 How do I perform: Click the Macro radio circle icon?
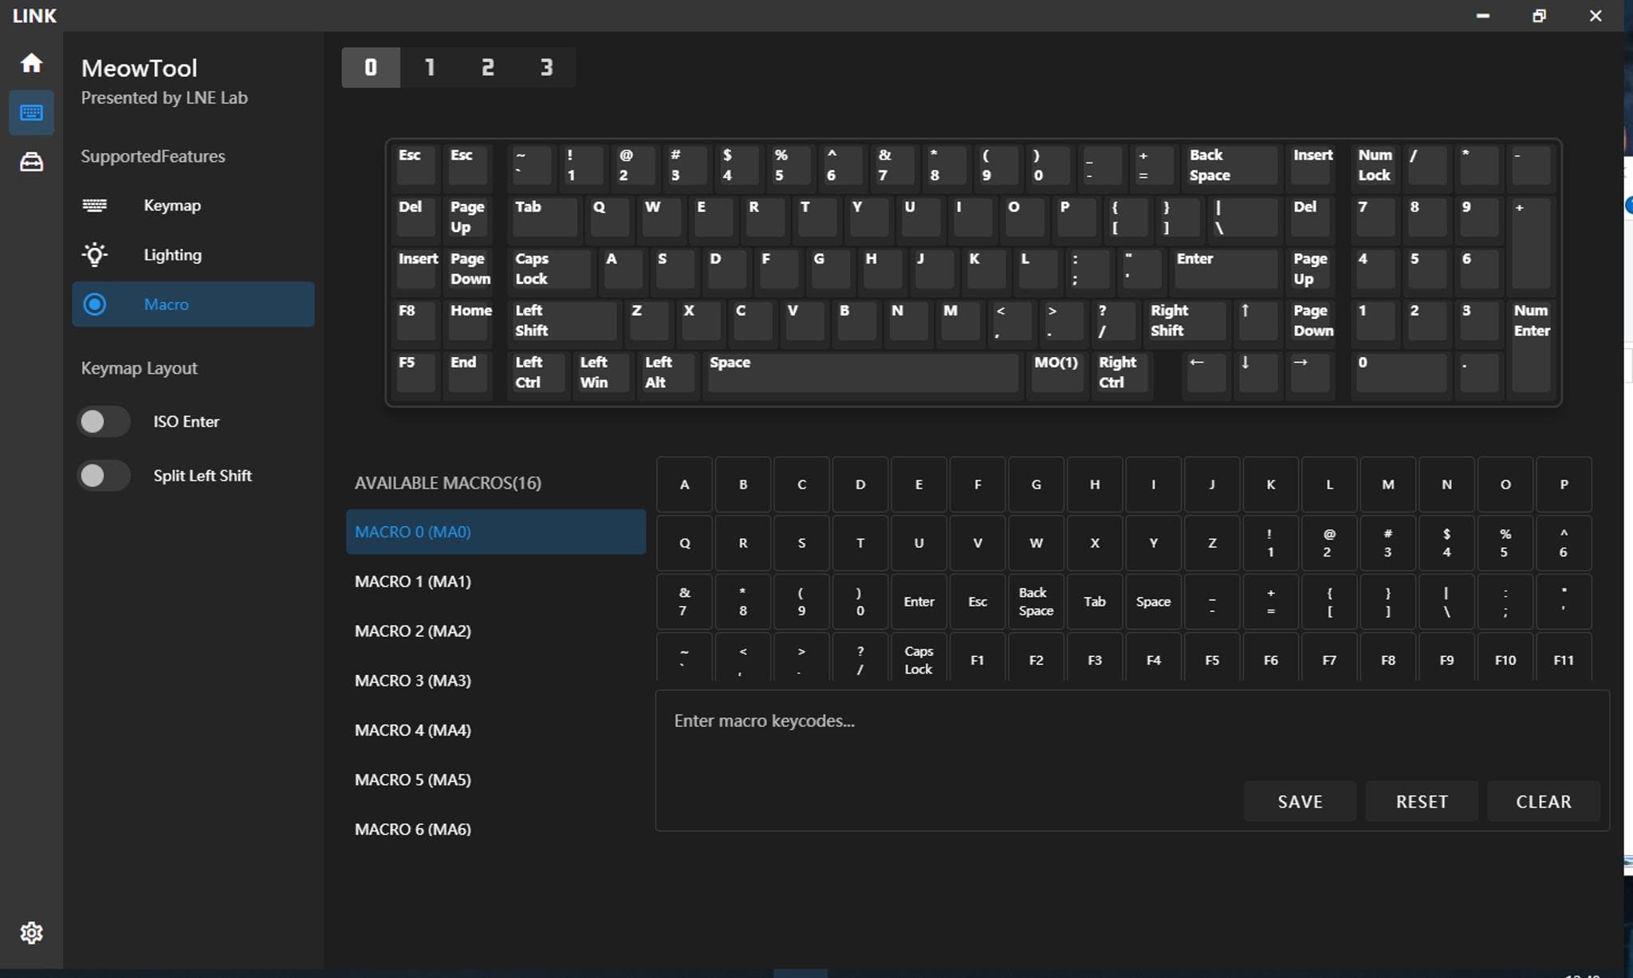pyautogui.click(x=94, y=304)
